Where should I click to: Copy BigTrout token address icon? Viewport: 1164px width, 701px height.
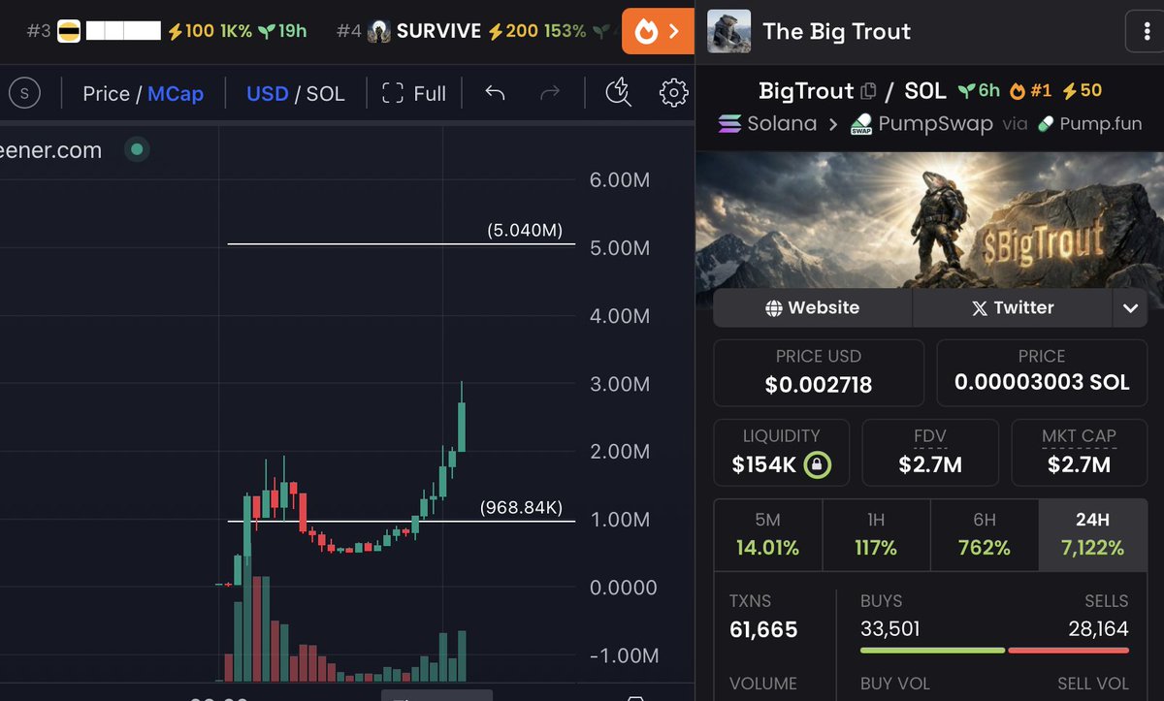pos(868,91)
